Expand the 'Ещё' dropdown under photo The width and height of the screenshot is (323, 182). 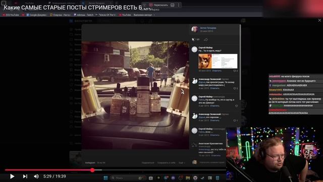tap(182, 163)
